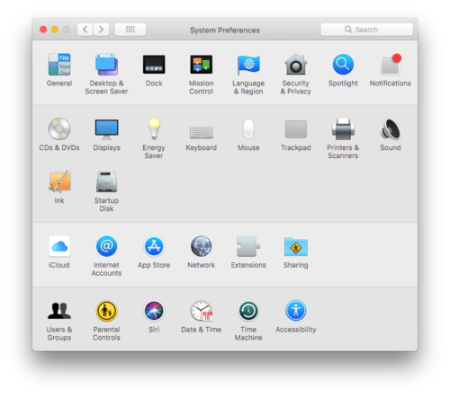Click the forward navigation arrow

click(101, 30)
